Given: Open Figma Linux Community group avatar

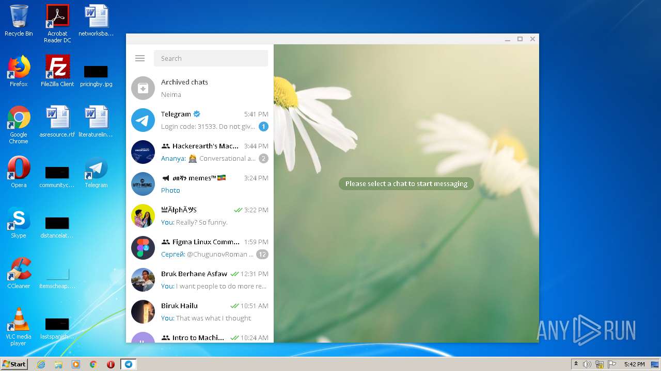Looking at the screenshot, I should (143, 248).
